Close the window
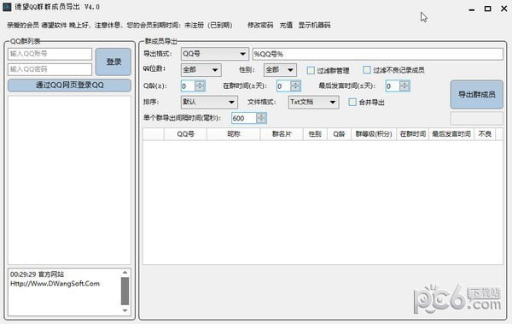This screenshot has height=324, width=512. click(503, 9)
